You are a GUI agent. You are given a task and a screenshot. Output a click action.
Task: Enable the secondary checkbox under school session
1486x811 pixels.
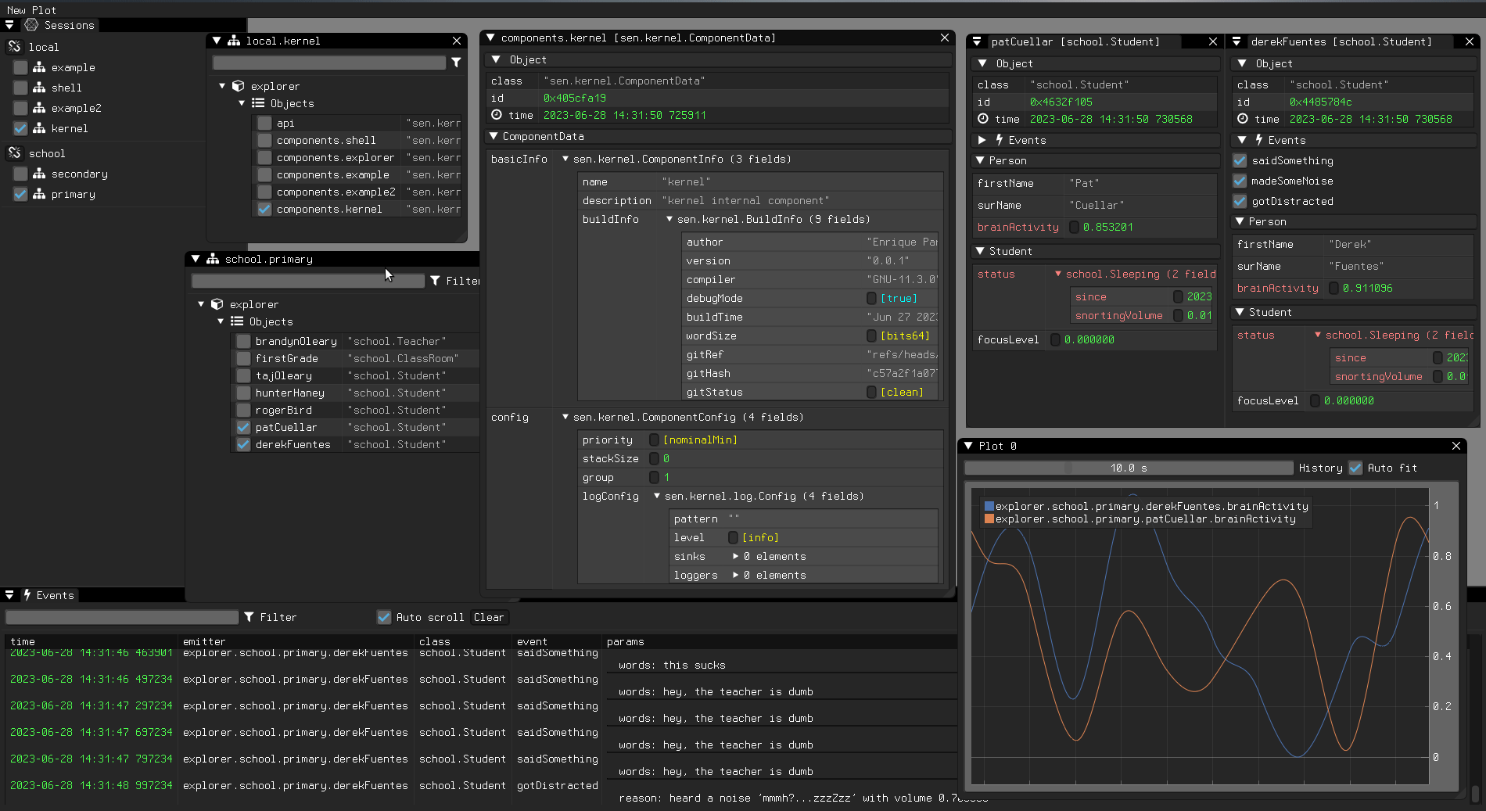click(20, 174)
